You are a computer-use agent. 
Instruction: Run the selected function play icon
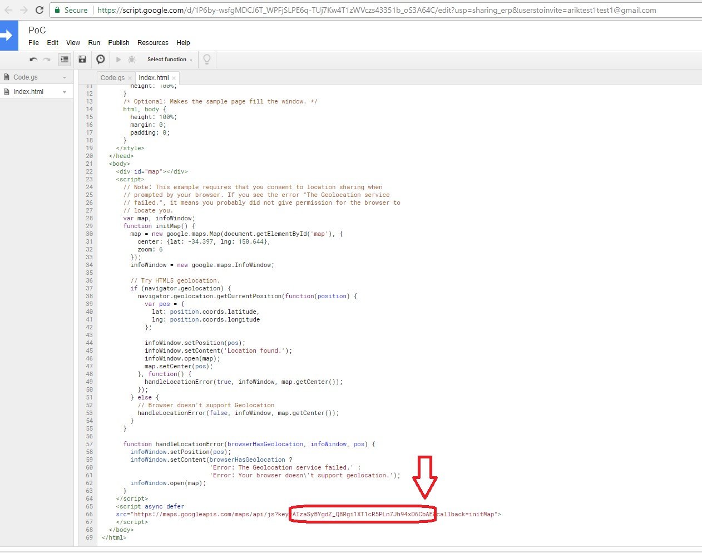(x=118, y=60)
